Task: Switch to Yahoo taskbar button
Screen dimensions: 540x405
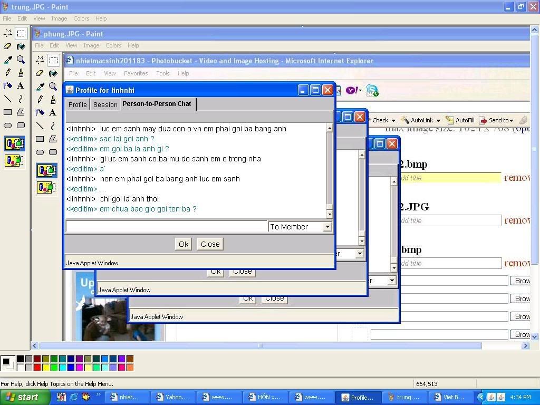Action: (x=172, y=397)
